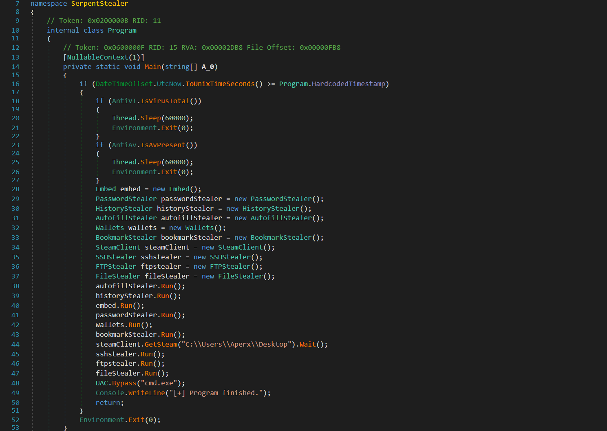
Task: Click the Exit call on line 52
Action: tap(137, 420)
